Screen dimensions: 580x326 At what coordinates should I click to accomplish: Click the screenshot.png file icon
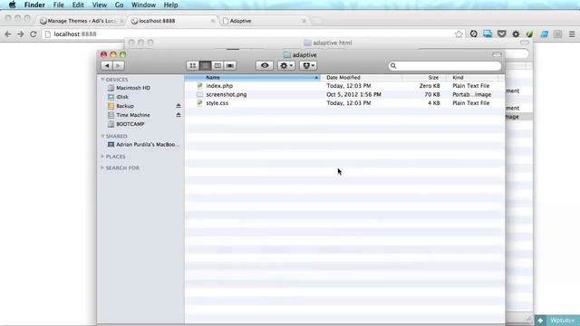pos(199,94)
